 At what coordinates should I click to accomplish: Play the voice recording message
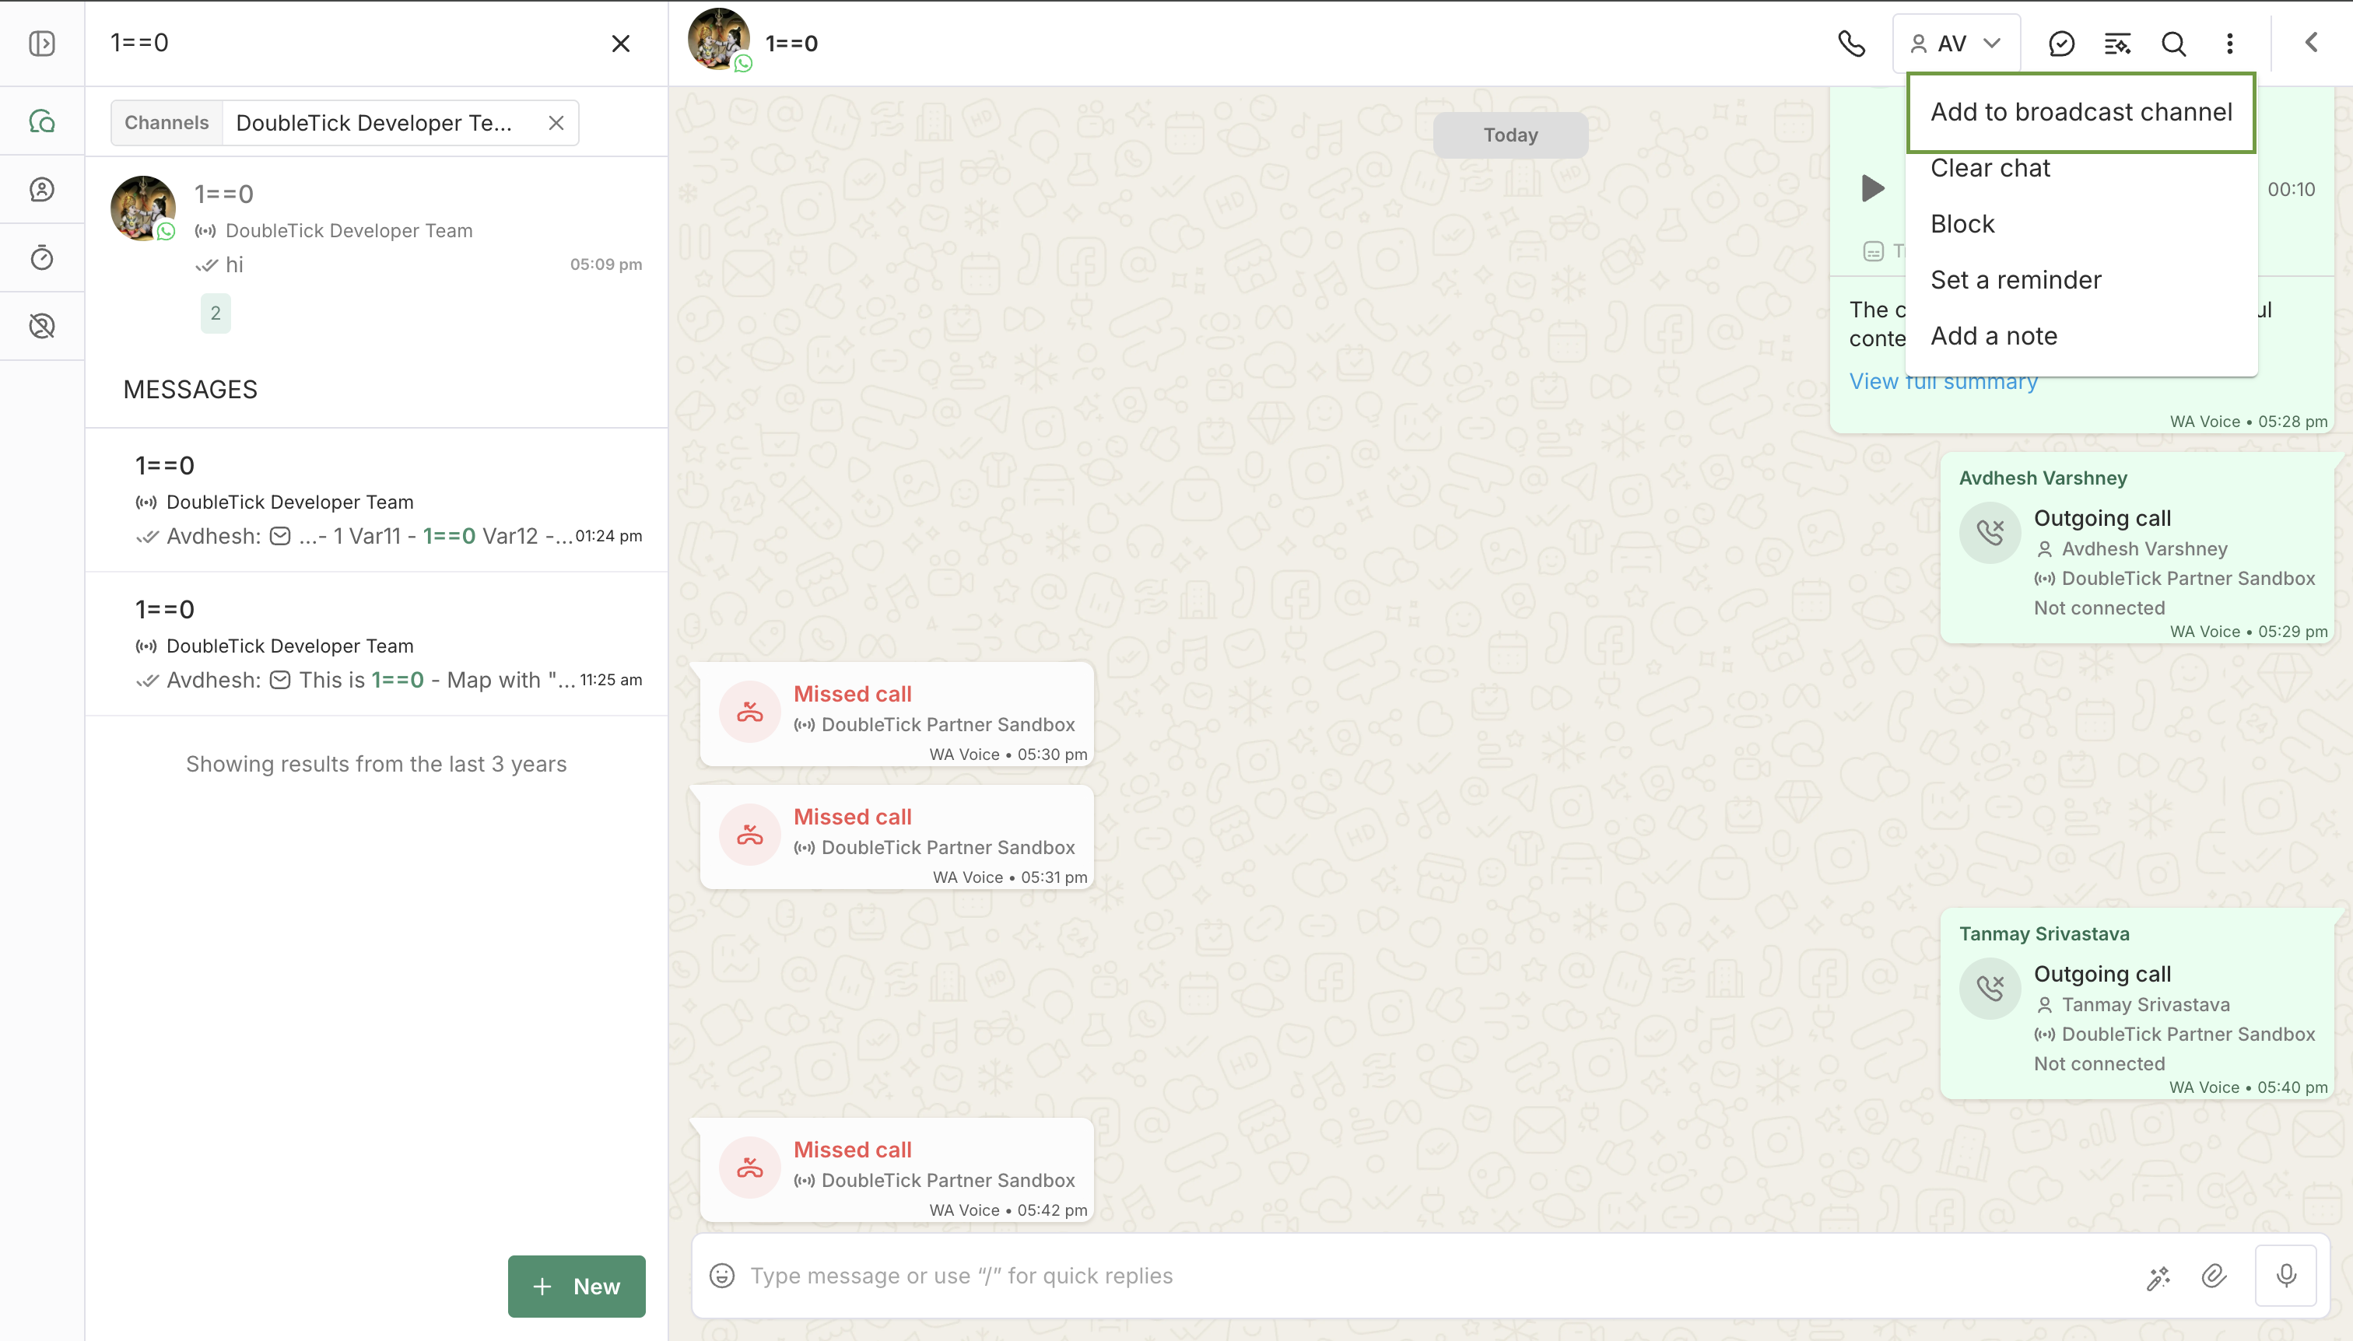click(x=1872, y=189)
